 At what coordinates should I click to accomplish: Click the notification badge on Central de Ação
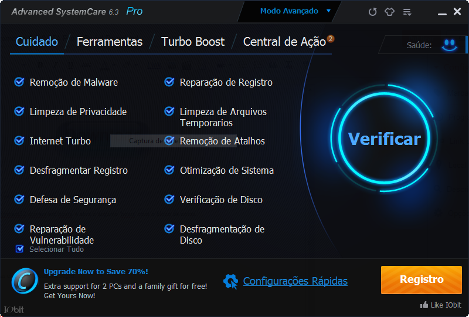[x=330, y=39]
